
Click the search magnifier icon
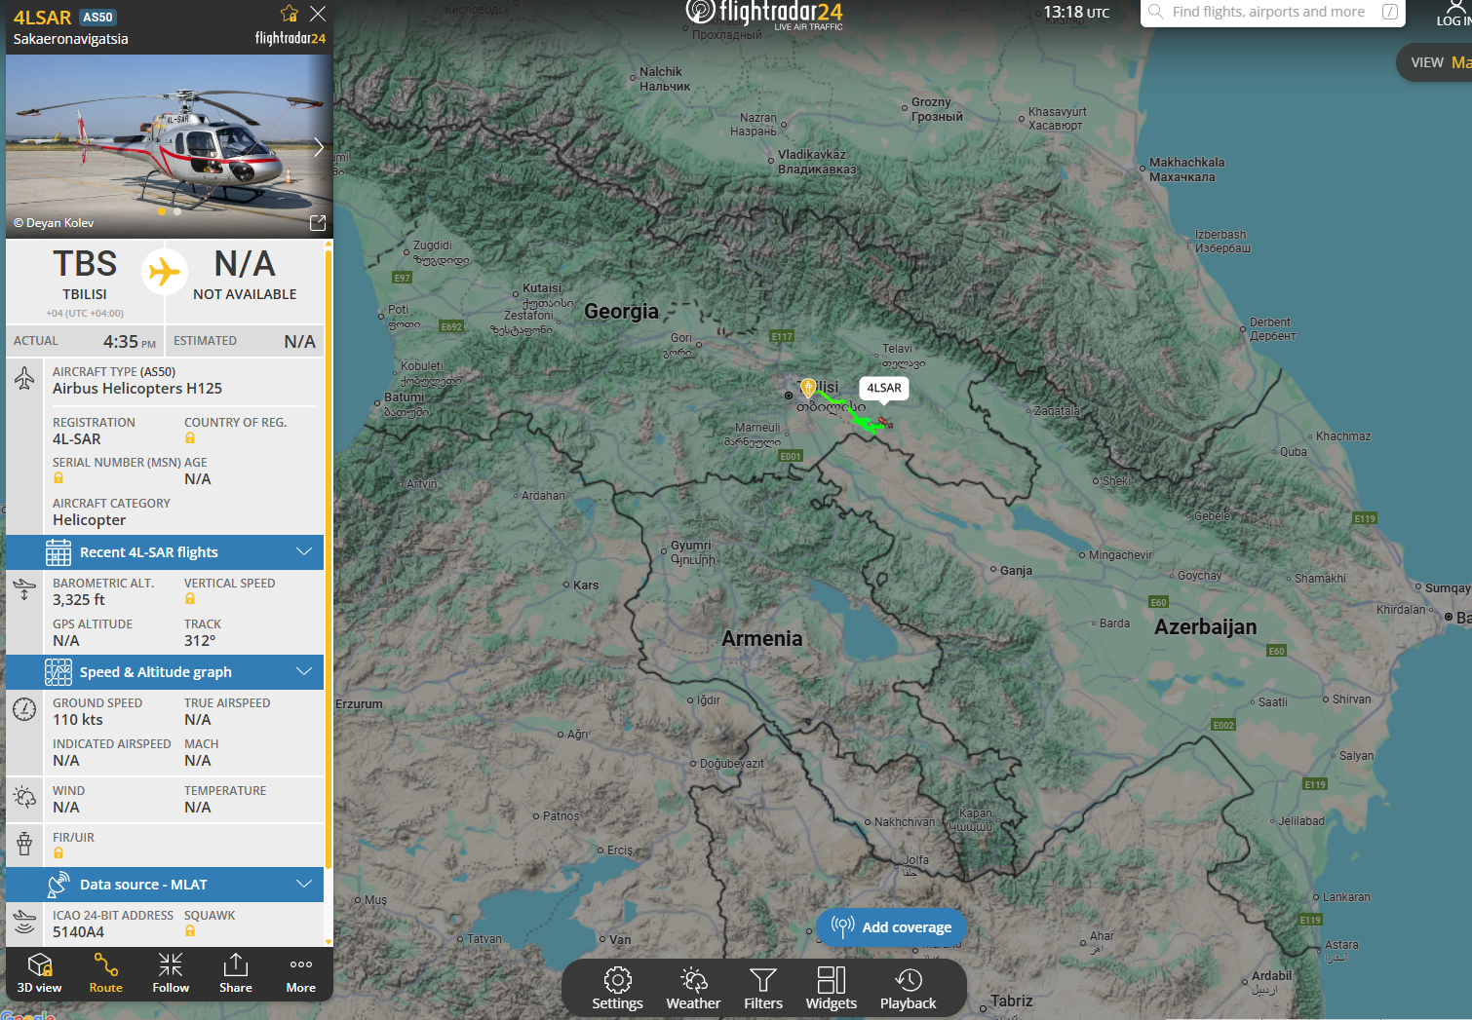click(x=1156, y=12)
